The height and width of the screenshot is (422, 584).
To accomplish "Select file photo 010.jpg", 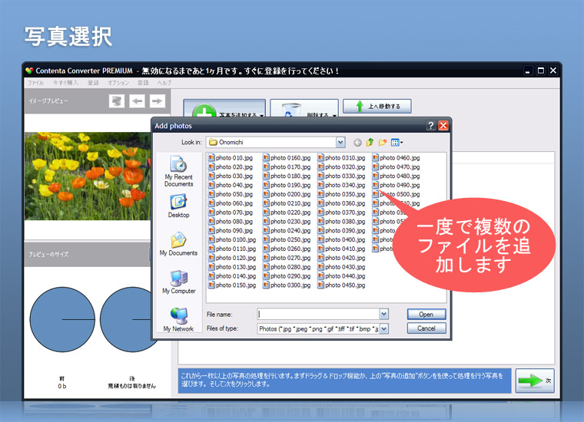I will (x=231, y=157).
